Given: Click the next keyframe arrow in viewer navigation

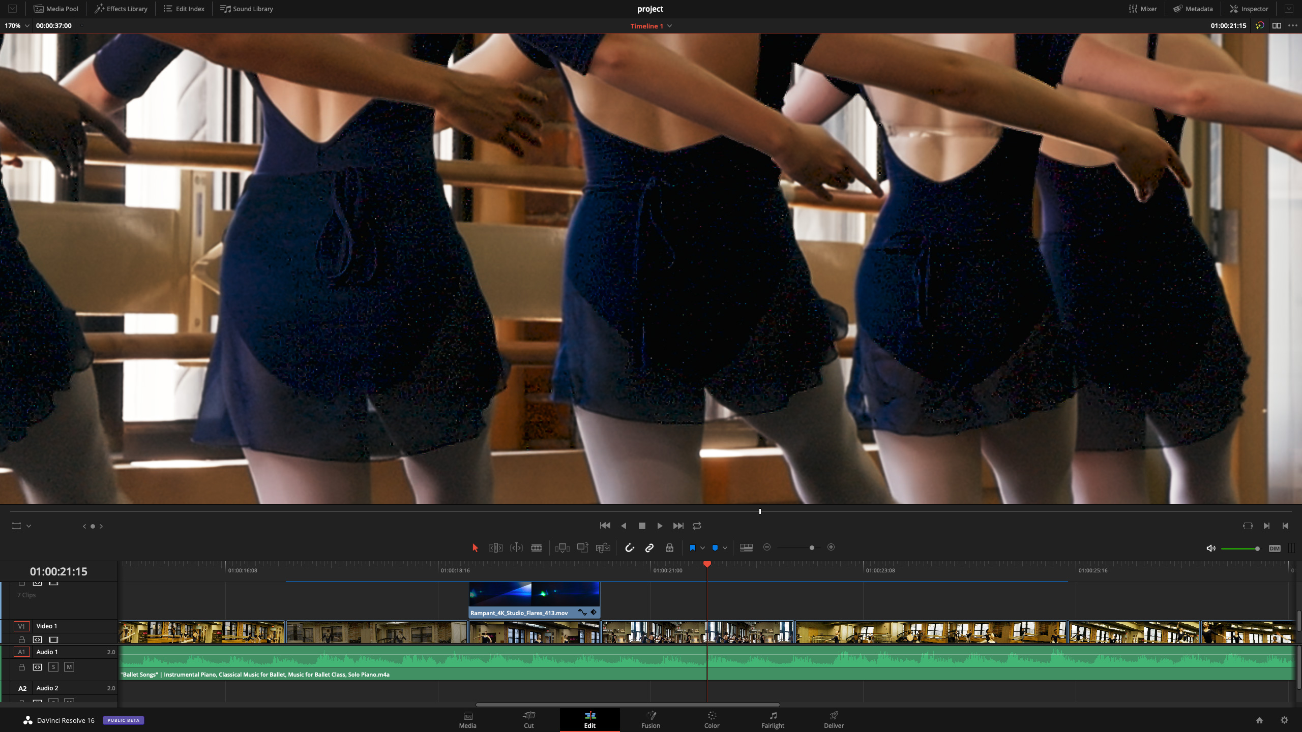Looking at the screenshot, I should [x=101, y=526].
